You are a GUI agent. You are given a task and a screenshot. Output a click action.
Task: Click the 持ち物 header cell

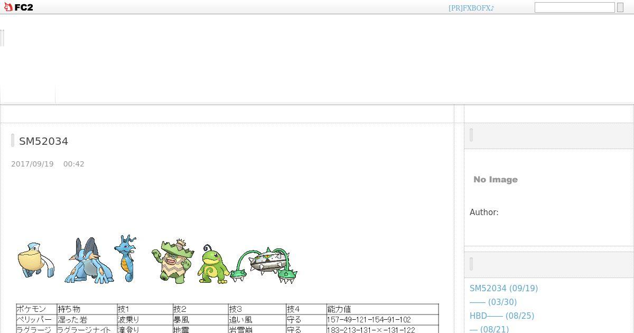[87, 309]
